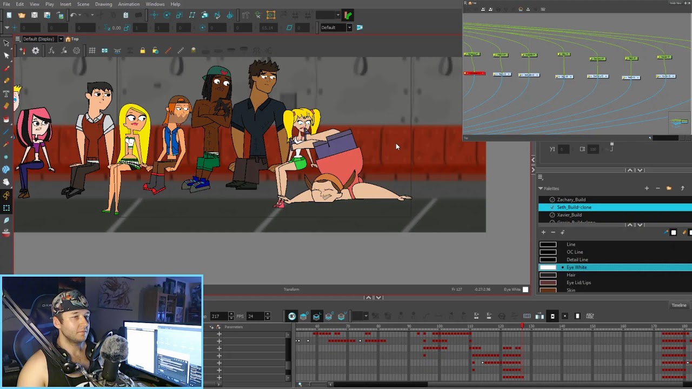Select the Brush tool in left toolbar
The height and width of the screenshot is (389, 692).
6,69
